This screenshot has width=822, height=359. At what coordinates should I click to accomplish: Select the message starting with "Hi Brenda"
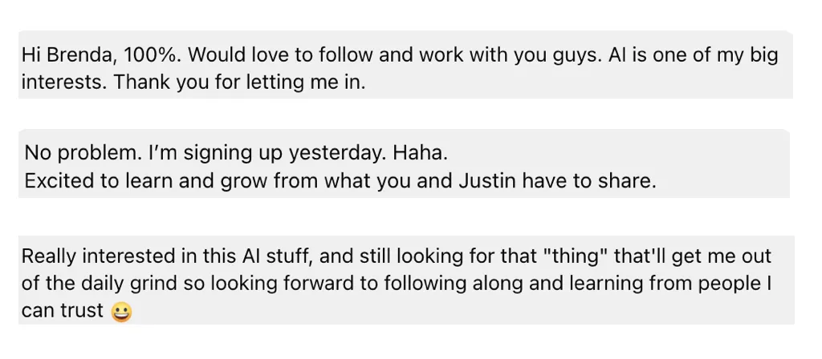tap(405, 64)
